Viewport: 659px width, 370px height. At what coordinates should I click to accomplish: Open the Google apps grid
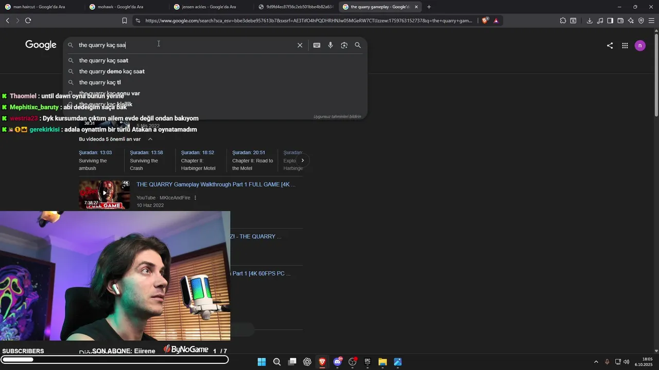point(625,45)
